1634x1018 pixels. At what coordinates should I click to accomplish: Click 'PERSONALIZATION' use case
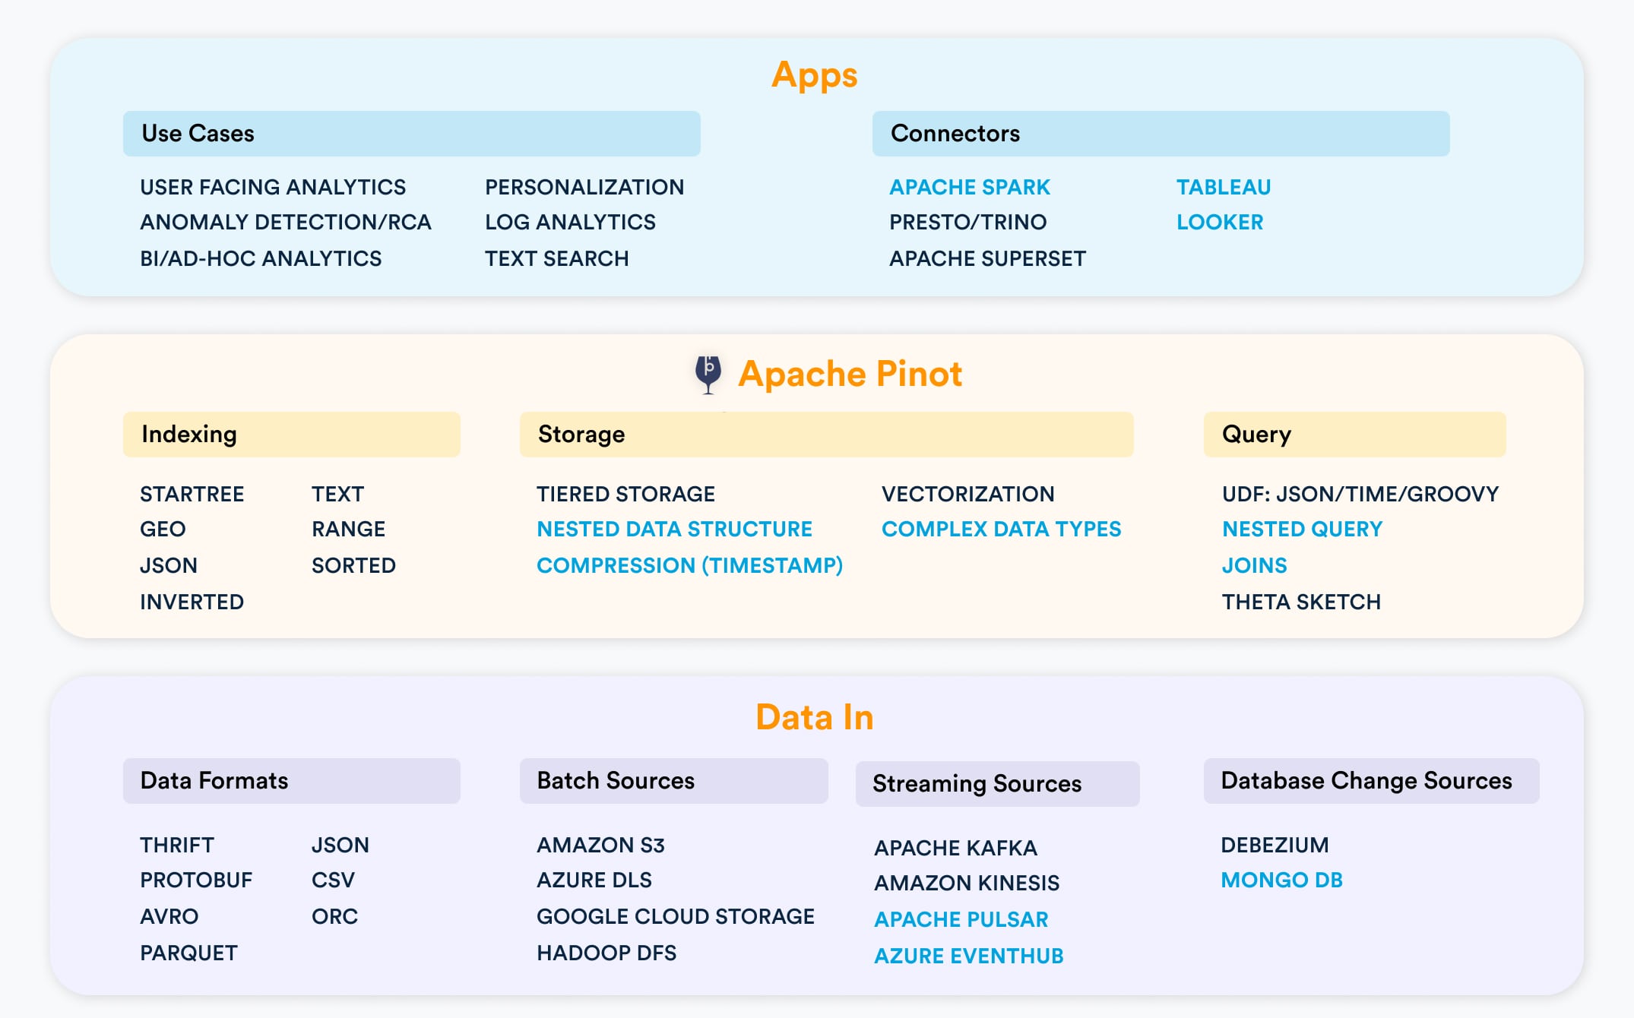(584, 187)
